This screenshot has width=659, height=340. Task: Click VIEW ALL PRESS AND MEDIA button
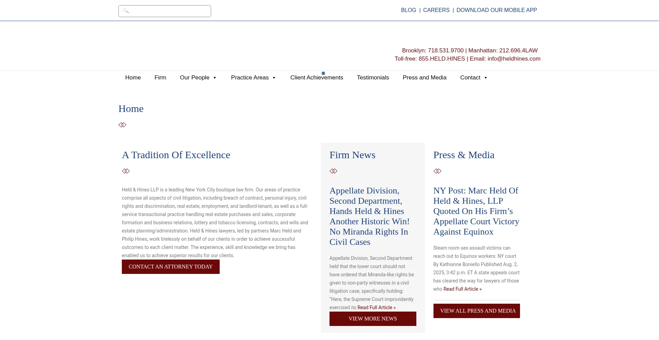pyautogui.click(x=476, y=311)
